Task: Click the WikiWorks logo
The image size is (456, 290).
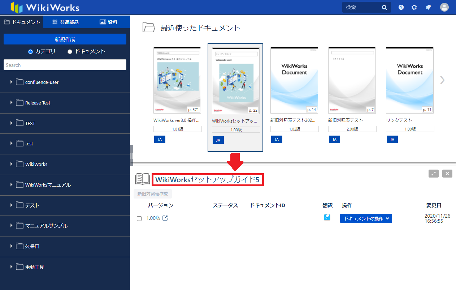Action: coord(45,7)
